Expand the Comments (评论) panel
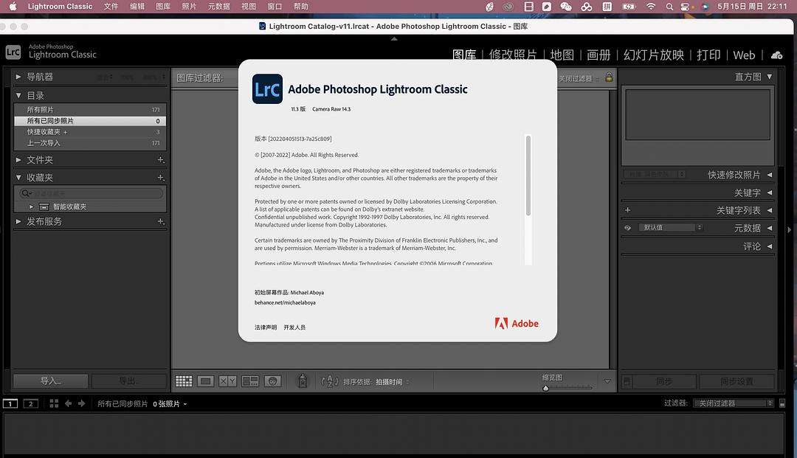This screenshot has height=458, width=797. point(770,246)
